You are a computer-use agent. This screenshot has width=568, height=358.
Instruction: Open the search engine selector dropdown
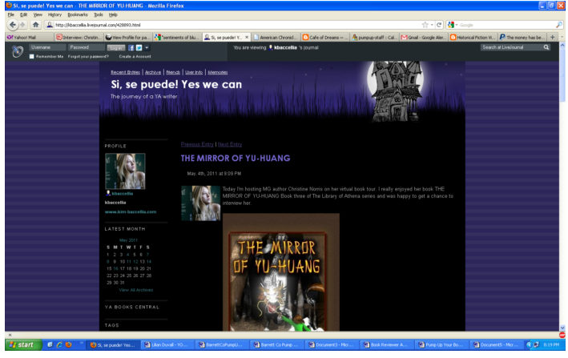point(453,25)
